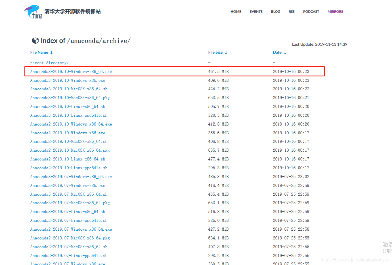
Task: Select the 653.5 MiB size cell
Action: tap(218, 98)
